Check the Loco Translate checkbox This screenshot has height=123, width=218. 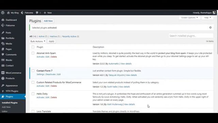click(x=33, y=111)
